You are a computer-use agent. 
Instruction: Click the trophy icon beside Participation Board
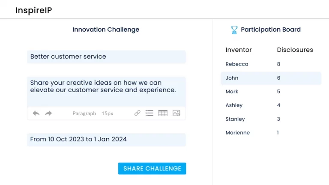(x=234, y=30)
